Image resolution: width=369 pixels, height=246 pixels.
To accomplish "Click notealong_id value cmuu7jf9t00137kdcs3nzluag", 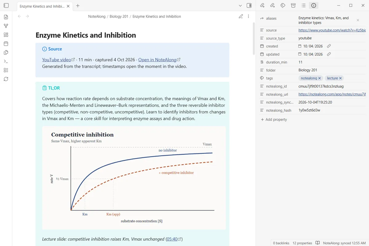I will (321, 86).
